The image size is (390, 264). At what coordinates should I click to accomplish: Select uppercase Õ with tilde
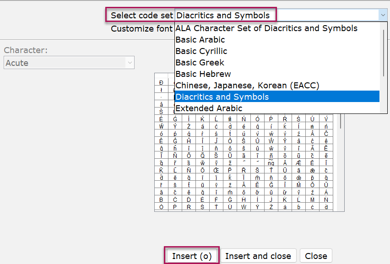189,156
